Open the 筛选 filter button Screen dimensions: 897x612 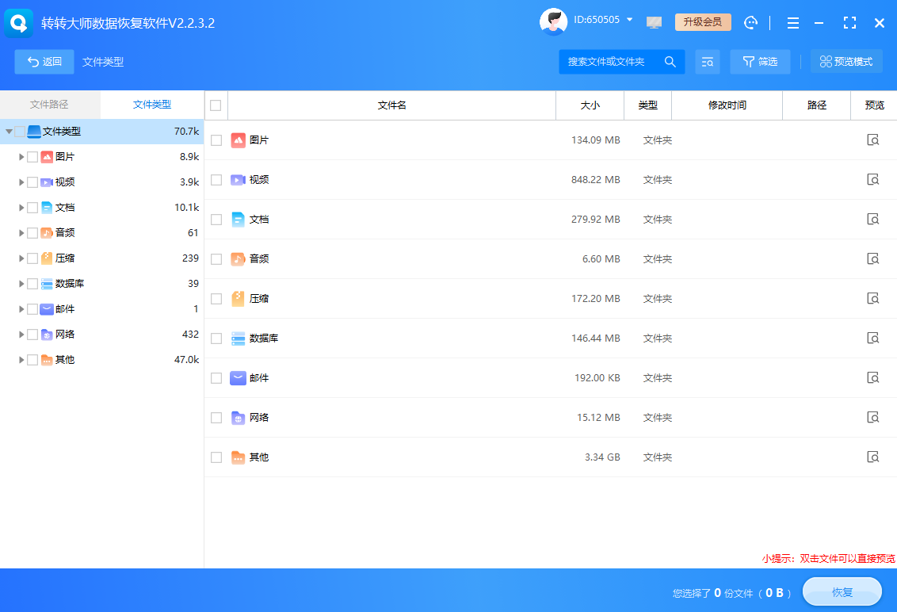760,62
